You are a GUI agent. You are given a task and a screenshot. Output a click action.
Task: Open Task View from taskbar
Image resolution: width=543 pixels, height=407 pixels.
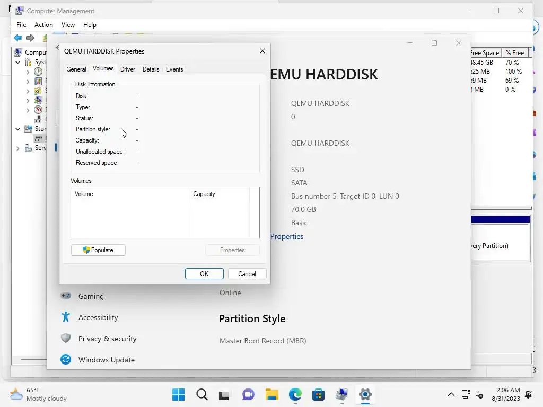[x=224, y=394]
